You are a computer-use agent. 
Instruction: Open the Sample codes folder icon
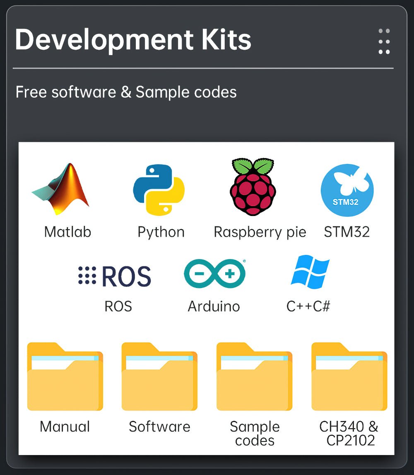pos(254,377)
